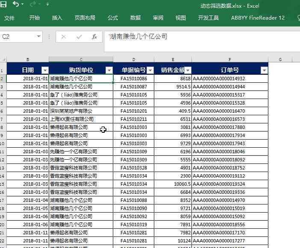Viewport: 300px width, 248px height.
Task: Open the 购货单位 column filter dropdown
Action: [109, 70]
